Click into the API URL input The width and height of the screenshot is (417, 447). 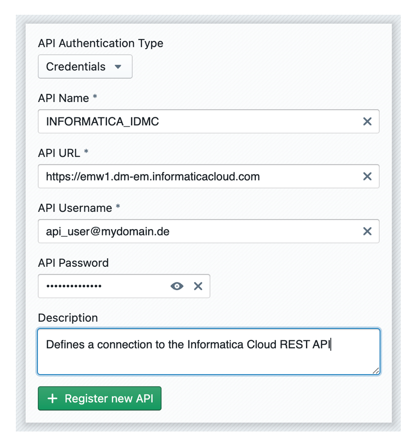pos(198,176)
